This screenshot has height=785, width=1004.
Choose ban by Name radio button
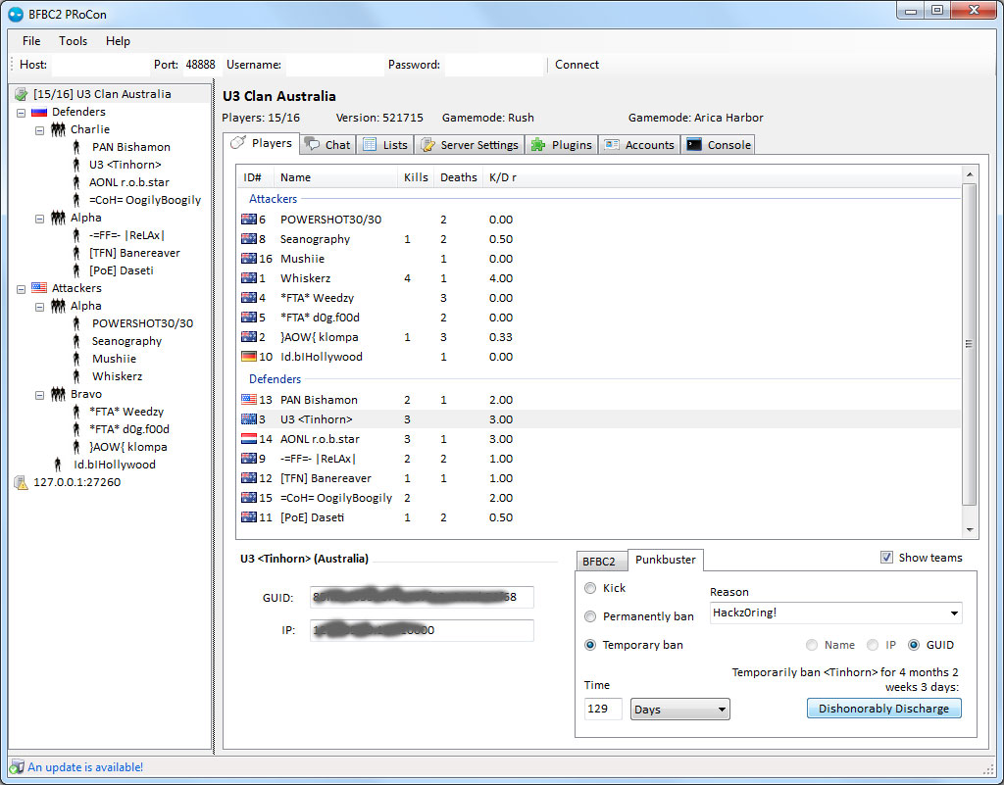pyautogui.click(x=812, y=645)
